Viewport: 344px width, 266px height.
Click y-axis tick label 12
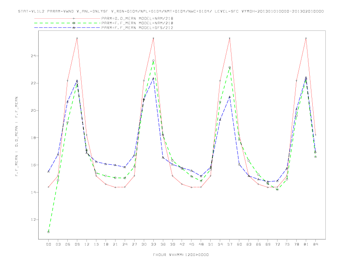(x=33, y=219)
